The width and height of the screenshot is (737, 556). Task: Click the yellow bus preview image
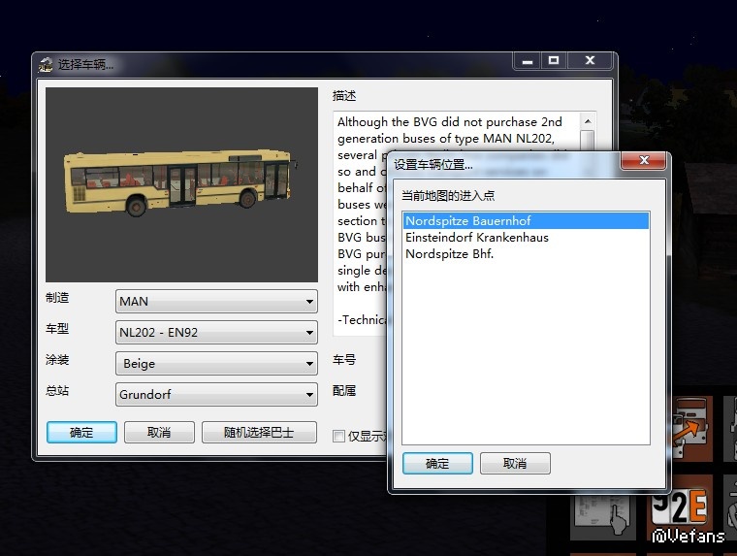point(181,184)
